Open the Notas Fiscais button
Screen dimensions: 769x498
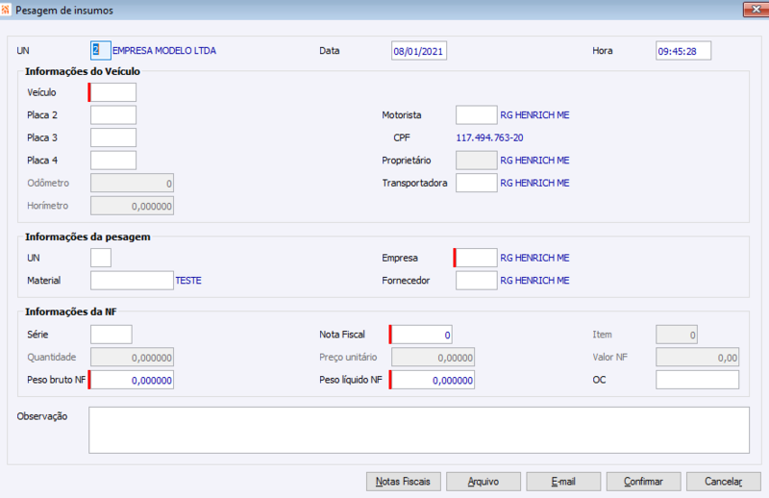(403, 482)
